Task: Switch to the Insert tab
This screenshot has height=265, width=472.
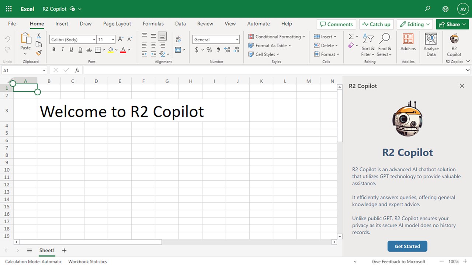Action: pyautogui.click(x=62, y=24)
